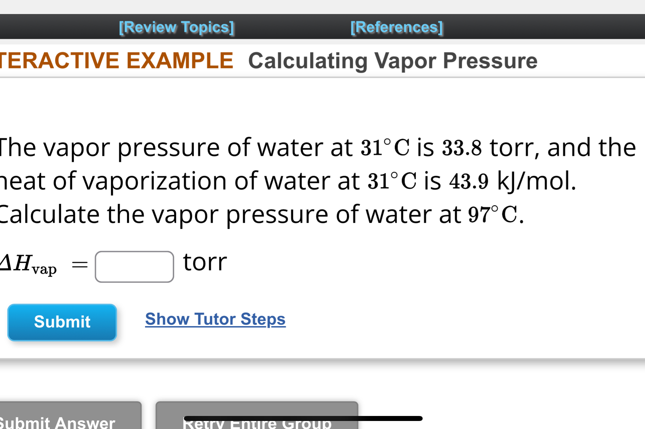Click the Calculating Vapor Pressure title
This screenshot has width=645, height=429.
pyautogui.click(x=393, y=61)
